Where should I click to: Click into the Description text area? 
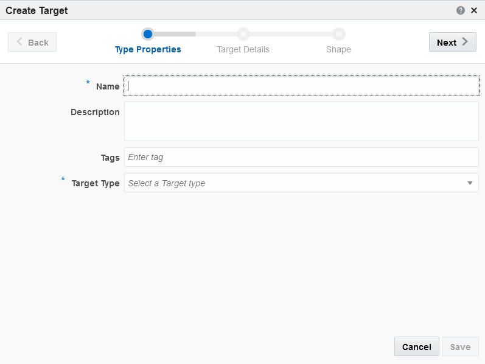(302, 121)
